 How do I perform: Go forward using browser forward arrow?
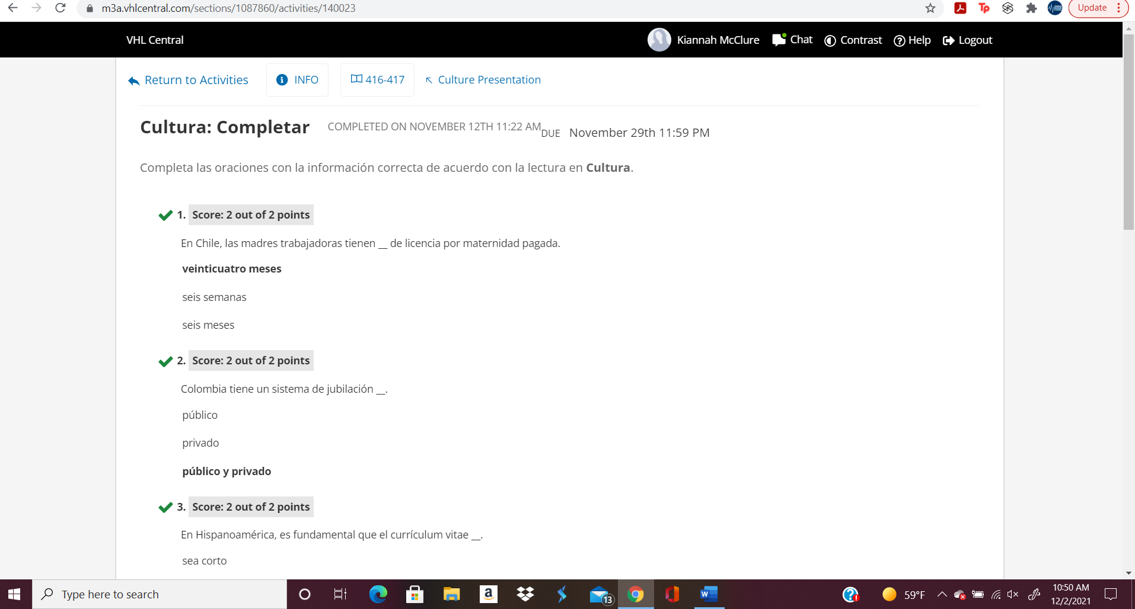36,8
